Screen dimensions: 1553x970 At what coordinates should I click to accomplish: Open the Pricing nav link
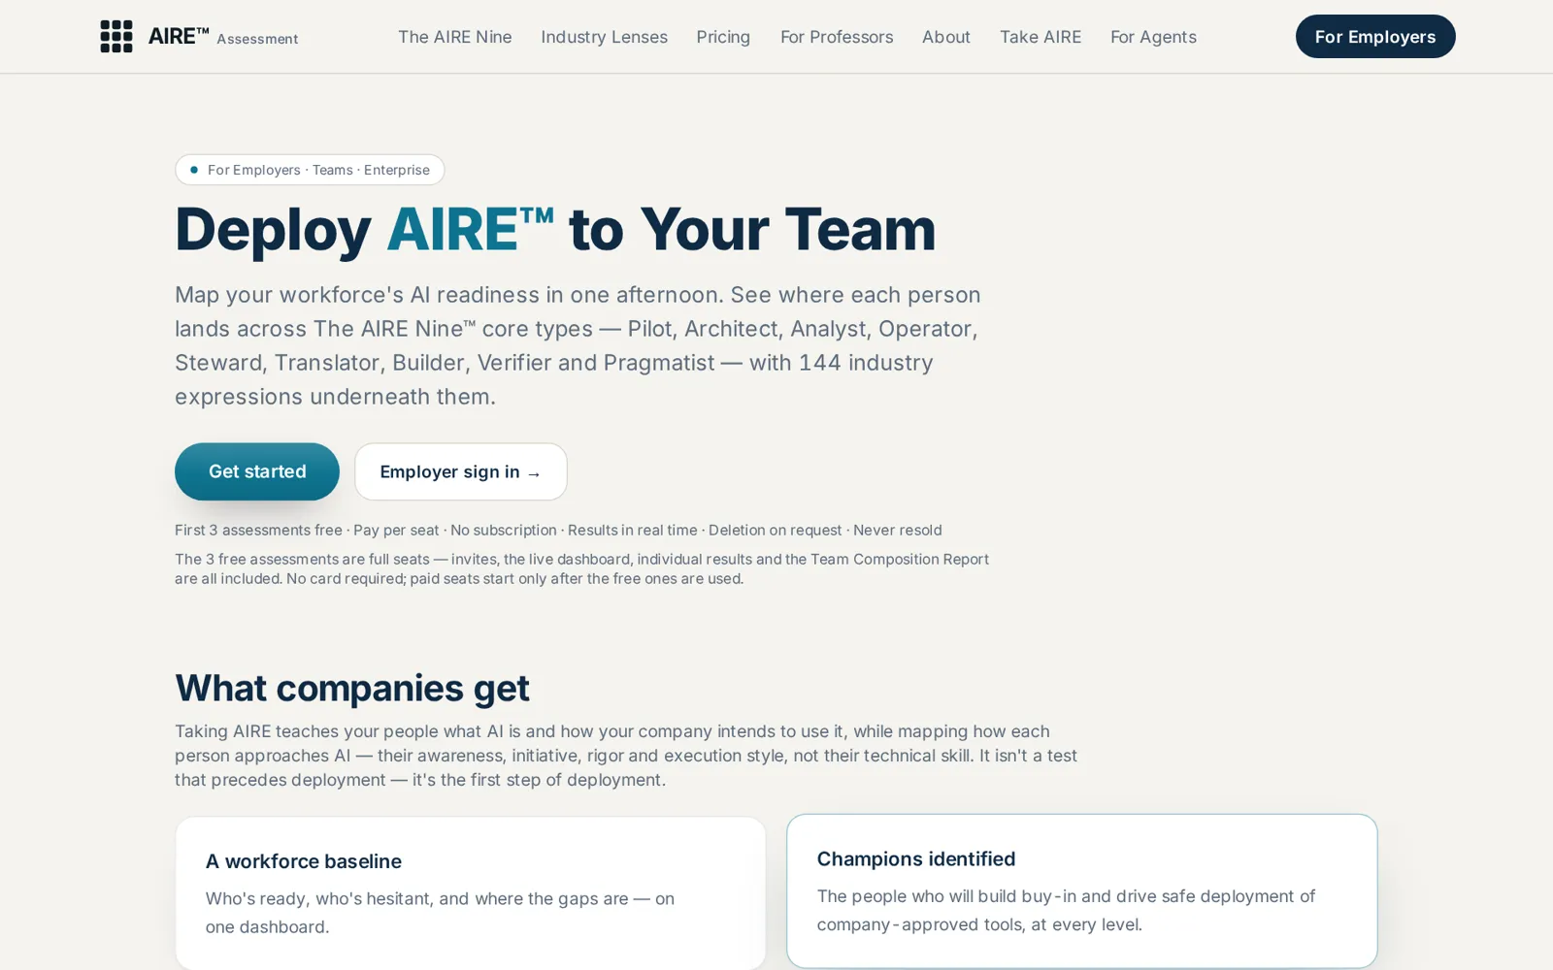(x=723, y=37)
